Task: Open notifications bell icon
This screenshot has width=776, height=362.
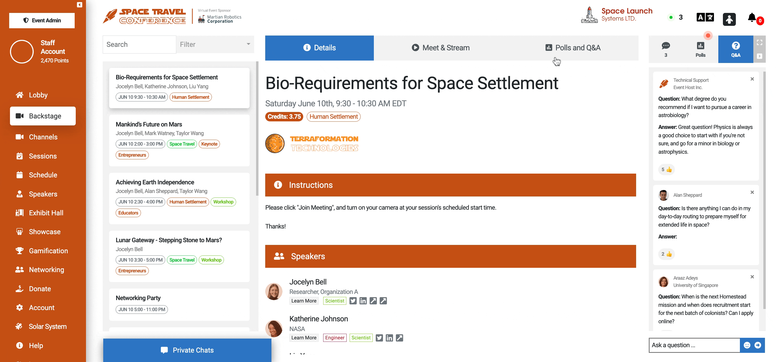Action: [752, 18]
